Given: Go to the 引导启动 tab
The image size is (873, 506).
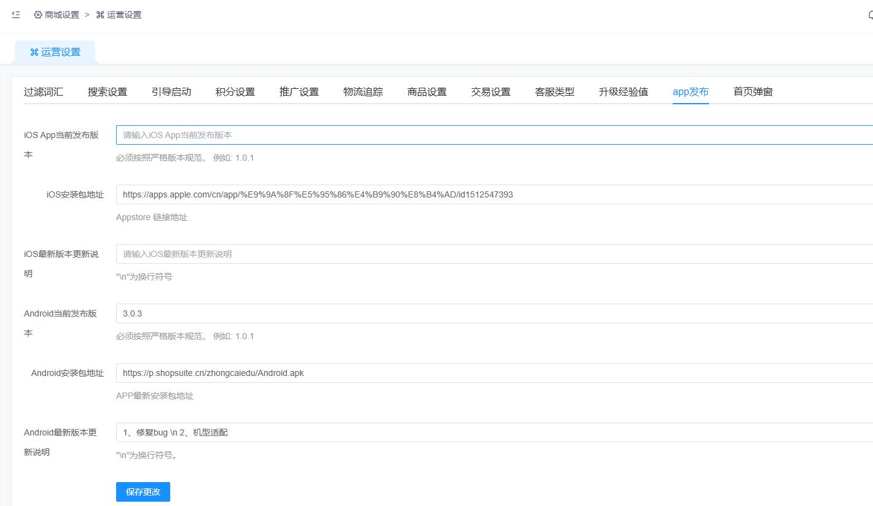Looking at the screenshot, I should 171,92.
